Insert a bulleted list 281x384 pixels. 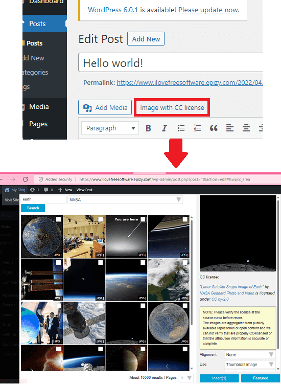(x=181, y=128)
